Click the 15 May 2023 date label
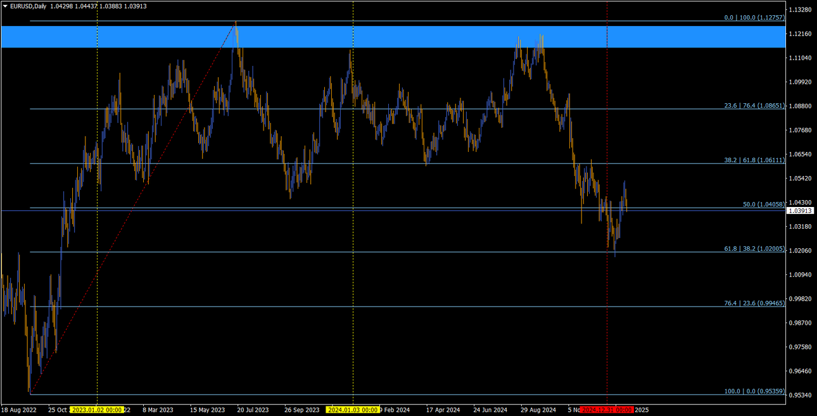Image resolution: width=817 pixels, height=416 pixels. (x=208, y=410)
